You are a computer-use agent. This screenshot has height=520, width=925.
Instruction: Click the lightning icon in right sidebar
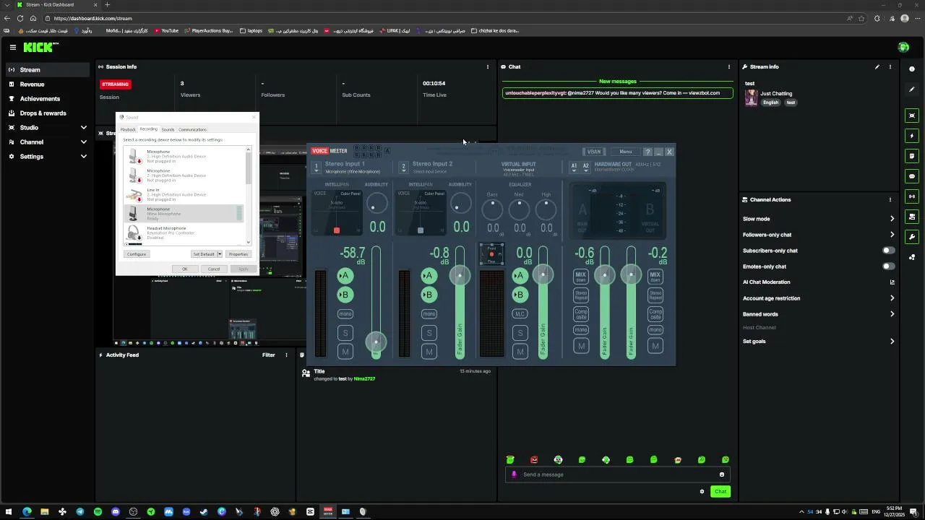pos(912,136)
